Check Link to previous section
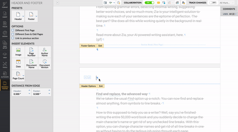238x132 pixels. tap(13, 38)
